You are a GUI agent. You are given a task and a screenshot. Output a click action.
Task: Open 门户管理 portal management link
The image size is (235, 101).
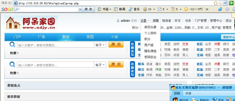click(x=200, y=21)
